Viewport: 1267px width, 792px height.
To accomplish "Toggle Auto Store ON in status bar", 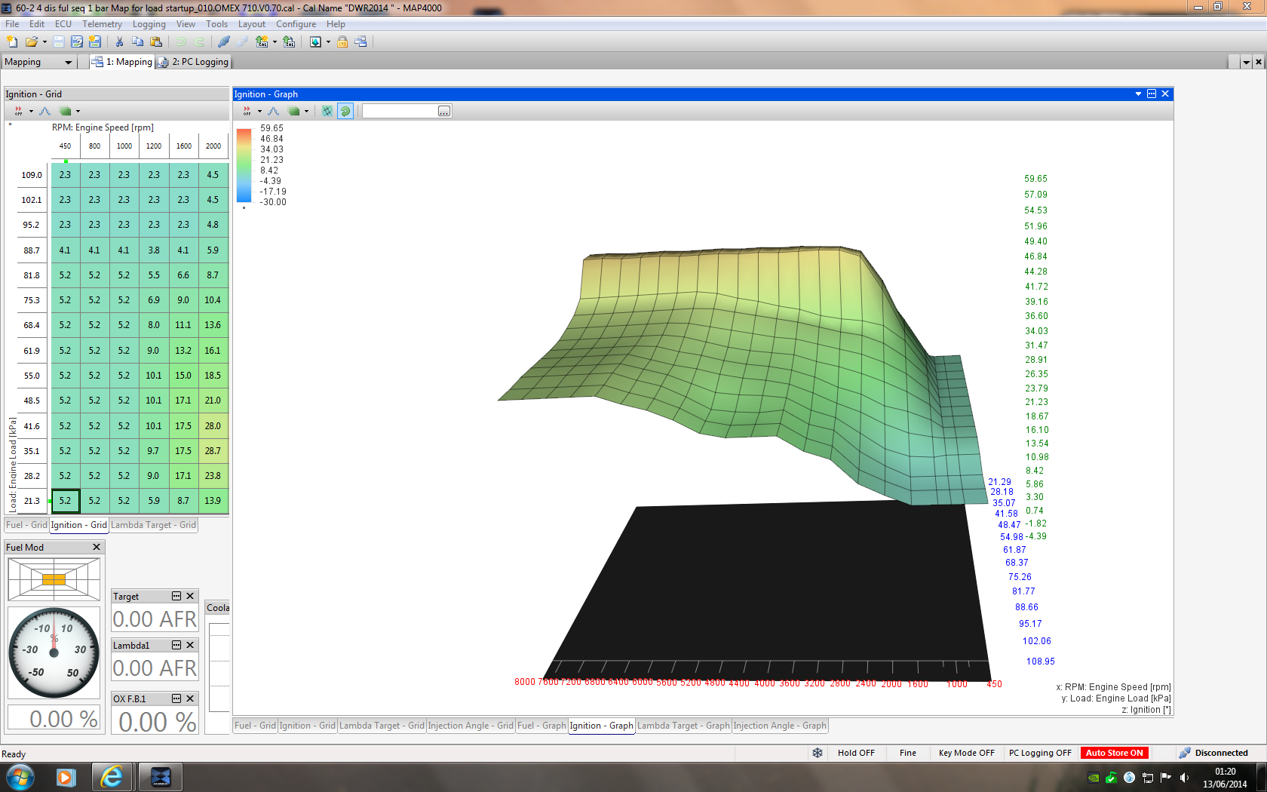I will [1114, 753].
